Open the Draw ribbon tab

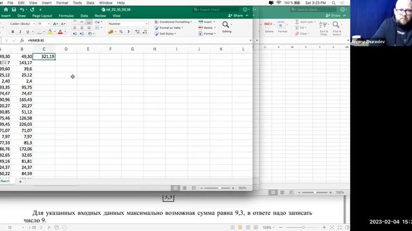[x=21, y=16]
